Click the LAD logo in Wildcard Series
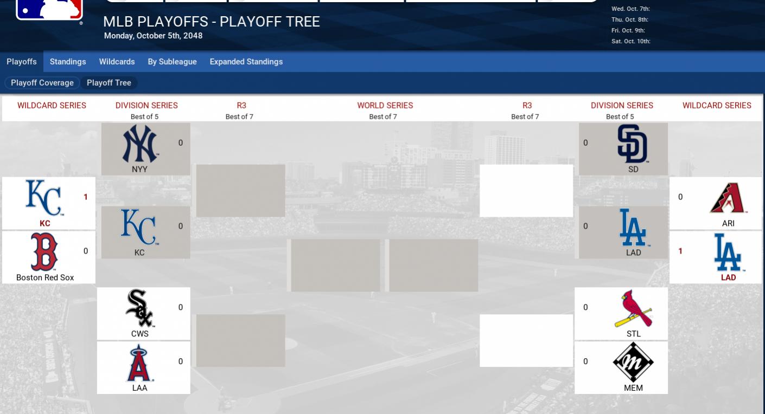765x414 pixels. pos(728,252)
